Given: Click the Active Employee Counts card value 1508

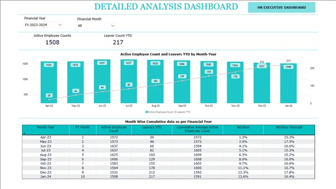Looking at the screenshot, I should coord(52,42).
